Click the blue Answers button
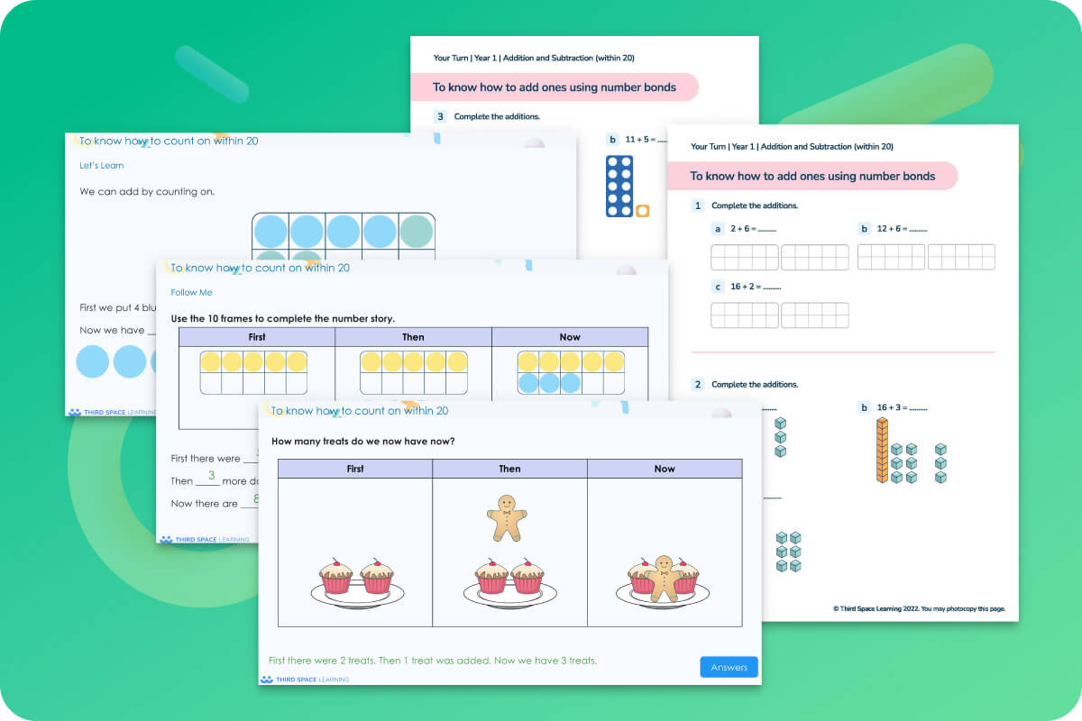1082x721 pixels. click(x=728, y=667)
